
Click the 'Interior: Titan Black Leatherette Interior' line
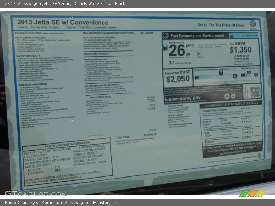pos(91,27)
